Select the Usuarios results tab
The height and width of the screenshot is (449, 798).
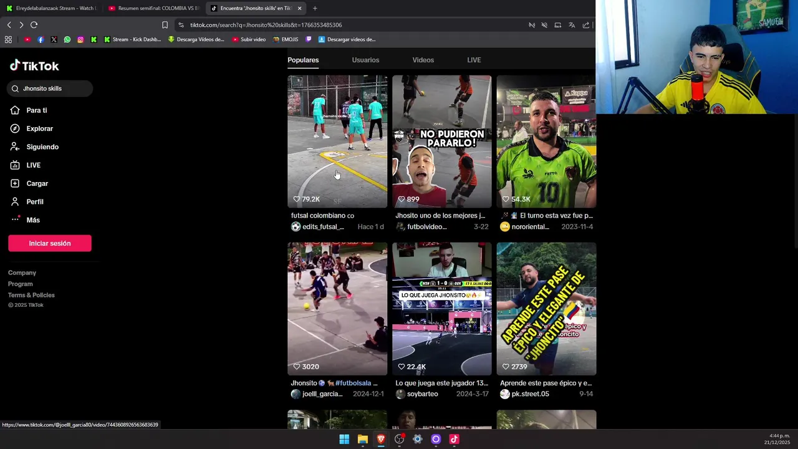point(365,60)
